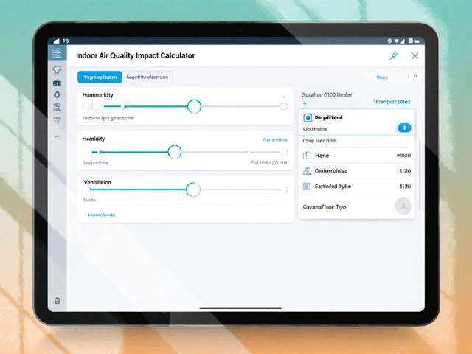Image resolution: width=472 pixels, height=354 pixels.
Task: Select the second tab beside the blue tab
Action: (x=147, y=77)
